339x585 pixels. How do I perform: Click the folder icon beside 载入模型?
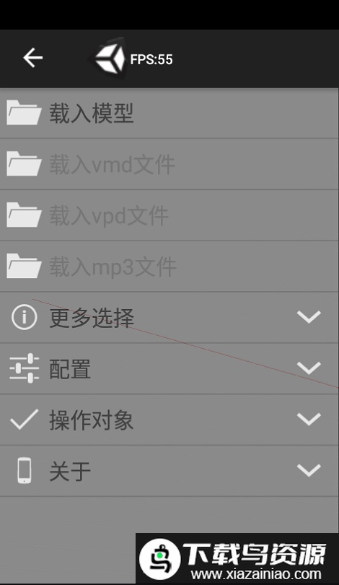click(24, 112)
